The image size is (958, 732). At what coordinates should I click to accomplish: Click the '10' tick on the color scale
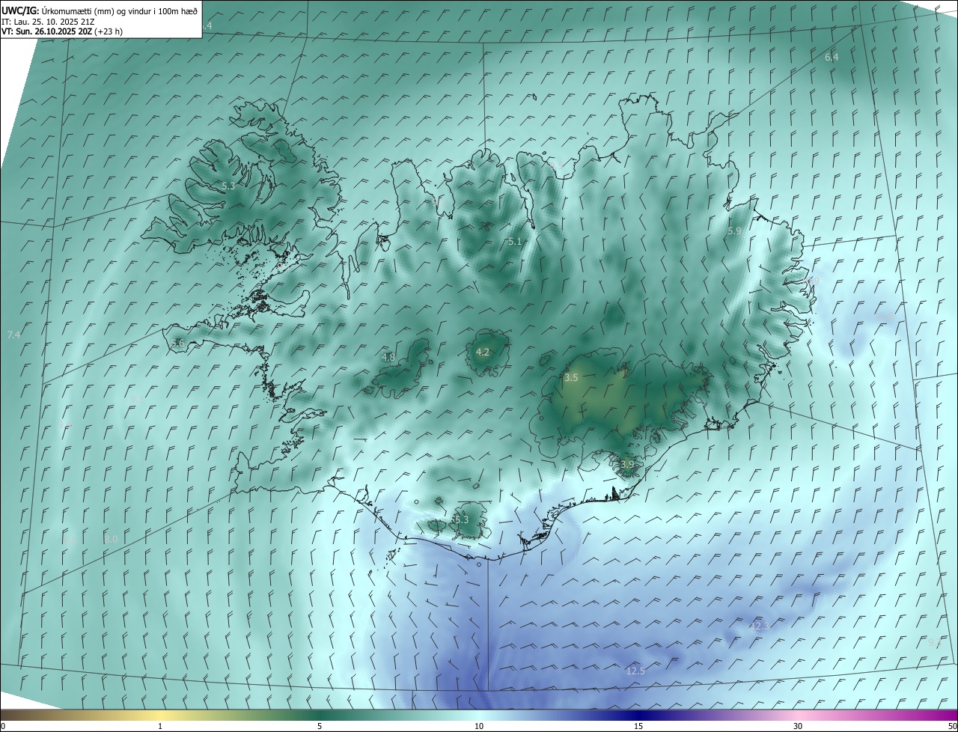tap(479, 726)
